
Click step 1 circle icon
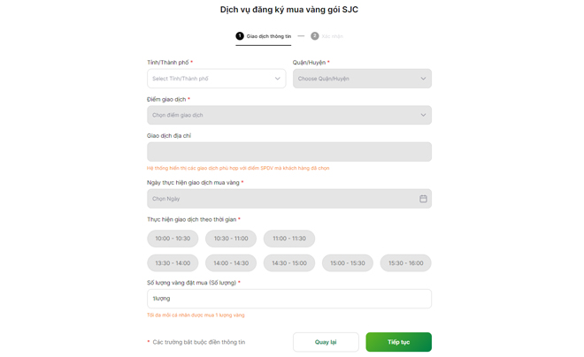pos(240,36)
